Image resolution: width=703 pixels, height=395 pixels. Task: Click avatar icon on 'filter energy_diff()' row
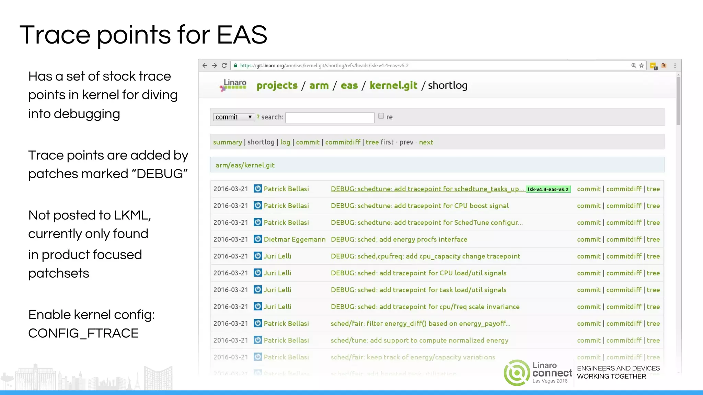pos(258,323)
